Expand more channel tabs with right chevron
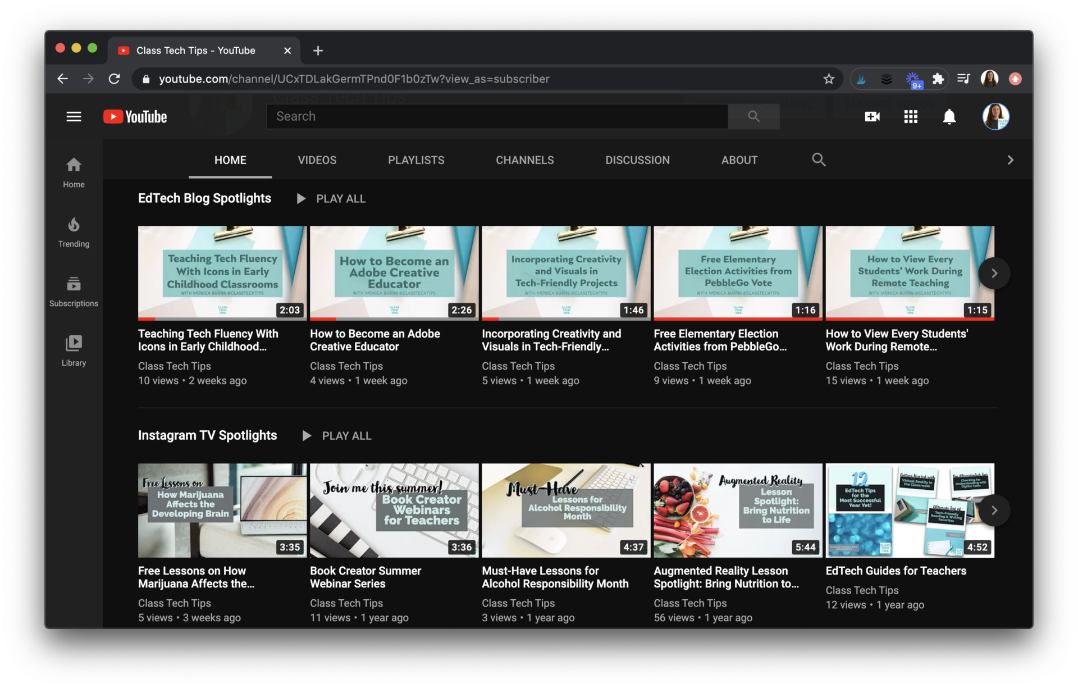The image size is (1078, 688). click(x=1011, y=160)
